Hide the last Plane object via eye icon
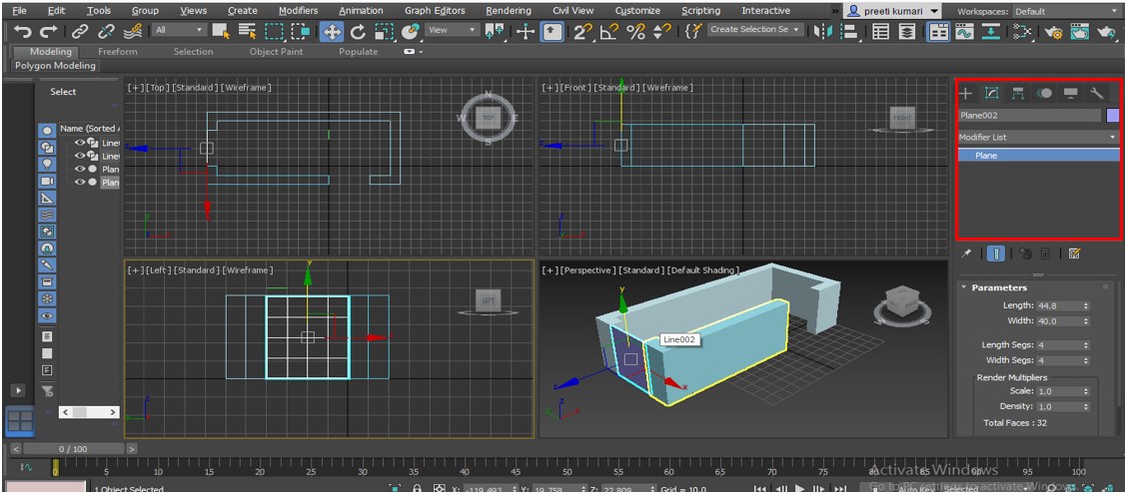This screenshot has height=495, width=1127. pos(80,183)
